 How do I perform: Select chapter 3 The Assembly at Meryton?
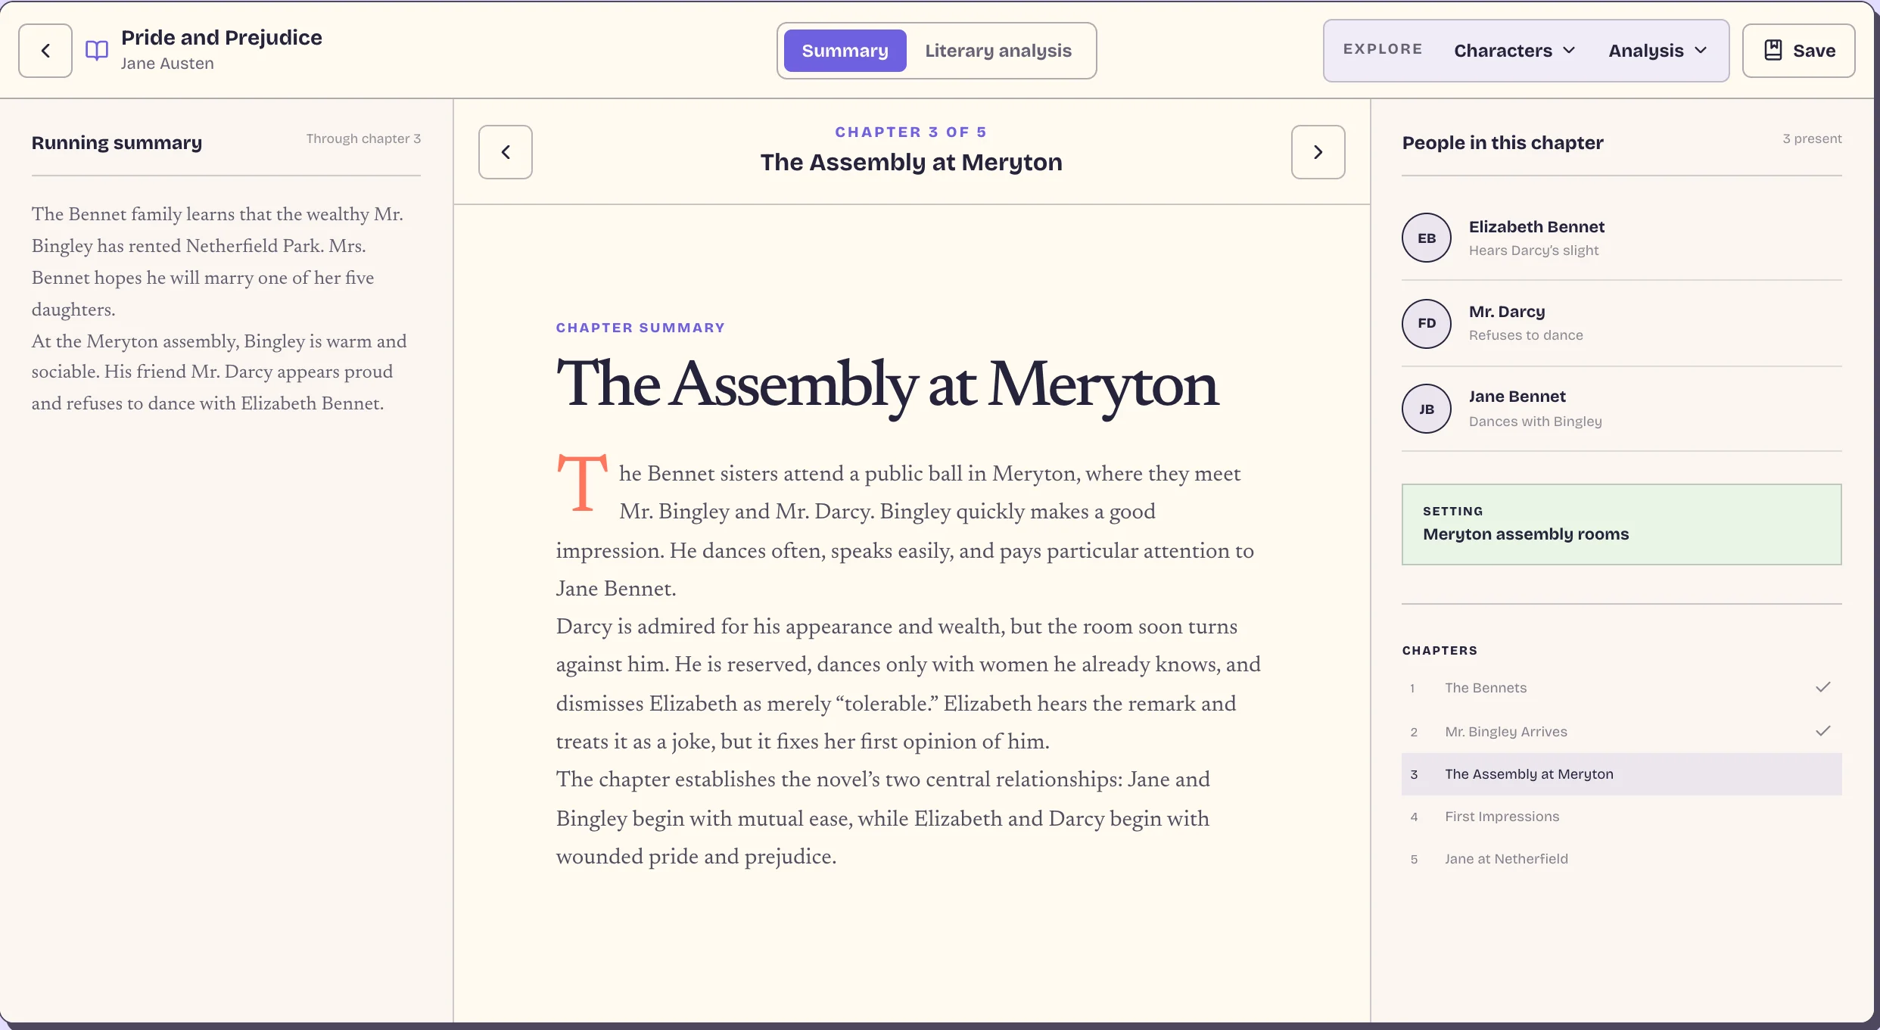click(x=1621, y=774)
